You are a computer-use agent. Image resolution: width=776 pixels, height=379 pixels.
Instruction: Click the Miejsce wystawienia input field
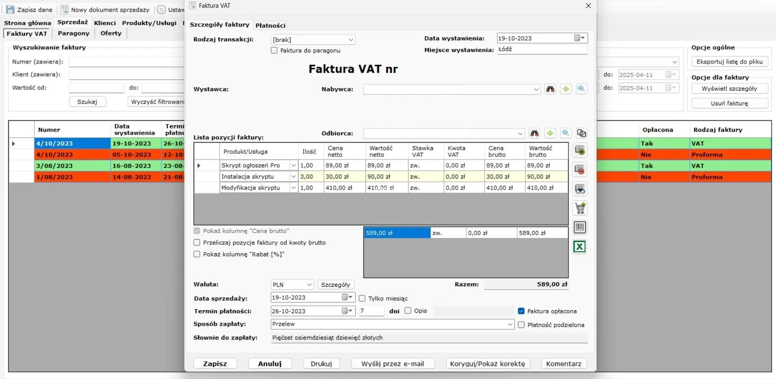tap(541, 49)
